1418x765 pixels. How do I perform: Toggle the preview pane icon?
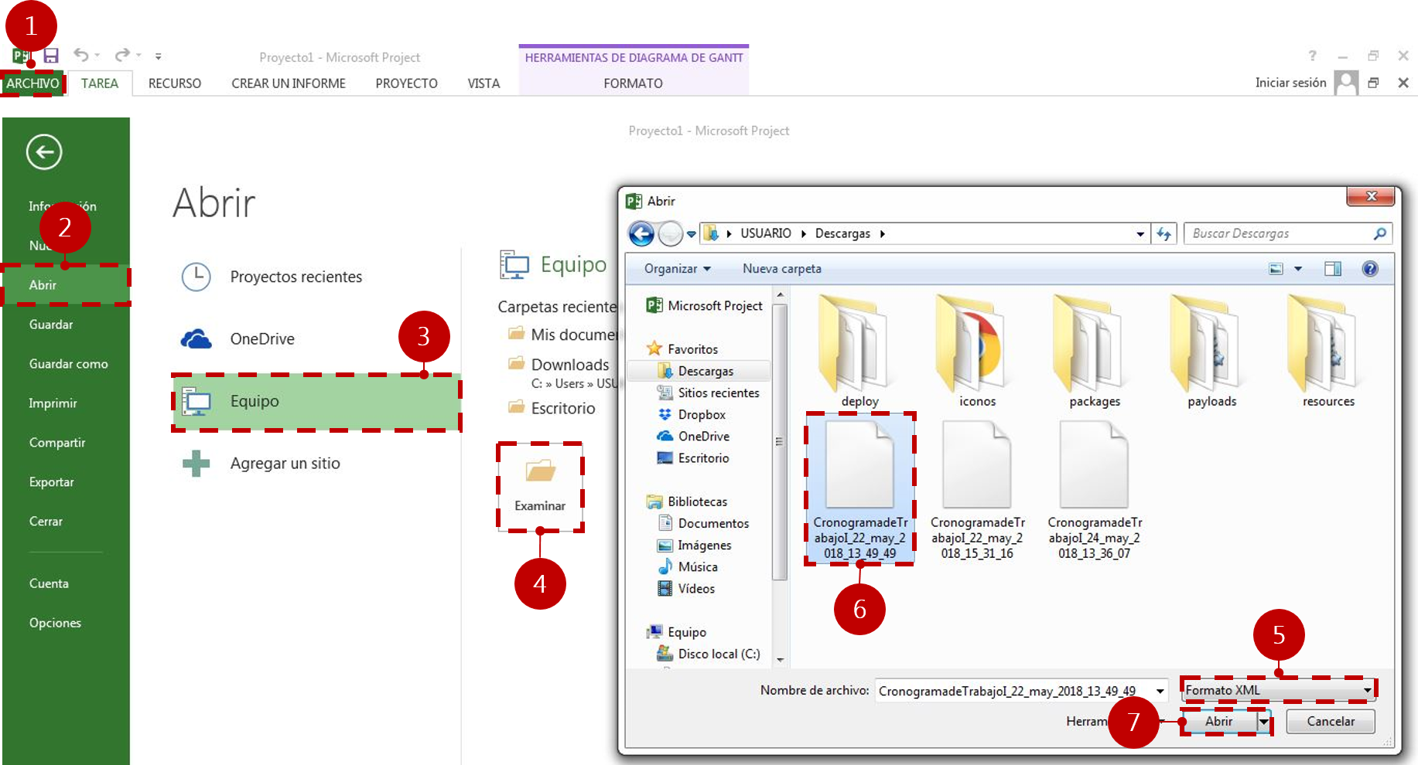click(x=1333, y=269)
